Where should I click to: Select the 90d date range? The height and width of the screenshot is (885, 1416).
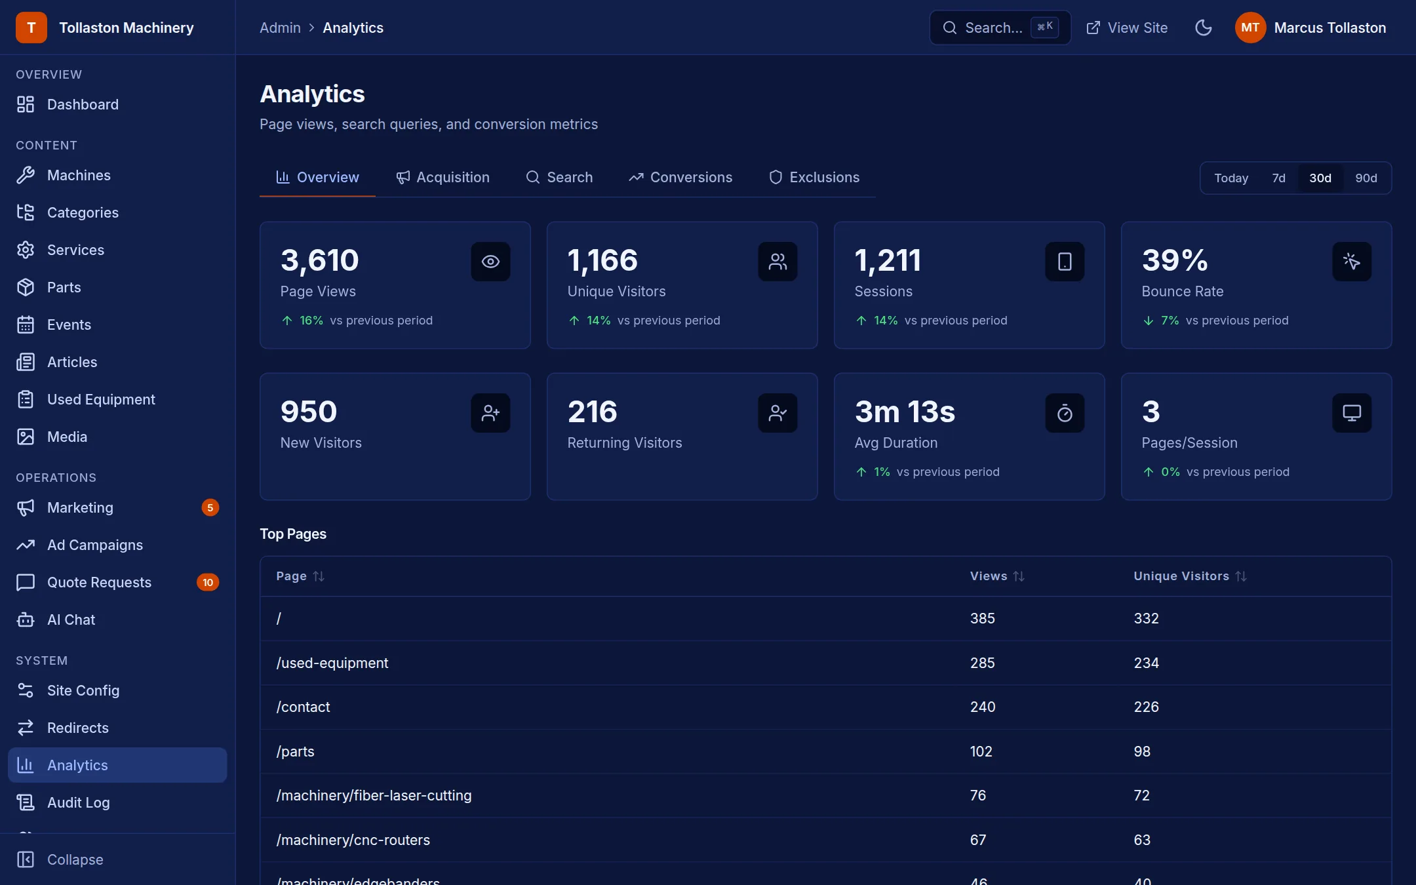click(x=1366, y=178)
